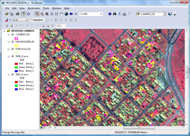Open the Find binoculars tool

(x=115, y=14)
